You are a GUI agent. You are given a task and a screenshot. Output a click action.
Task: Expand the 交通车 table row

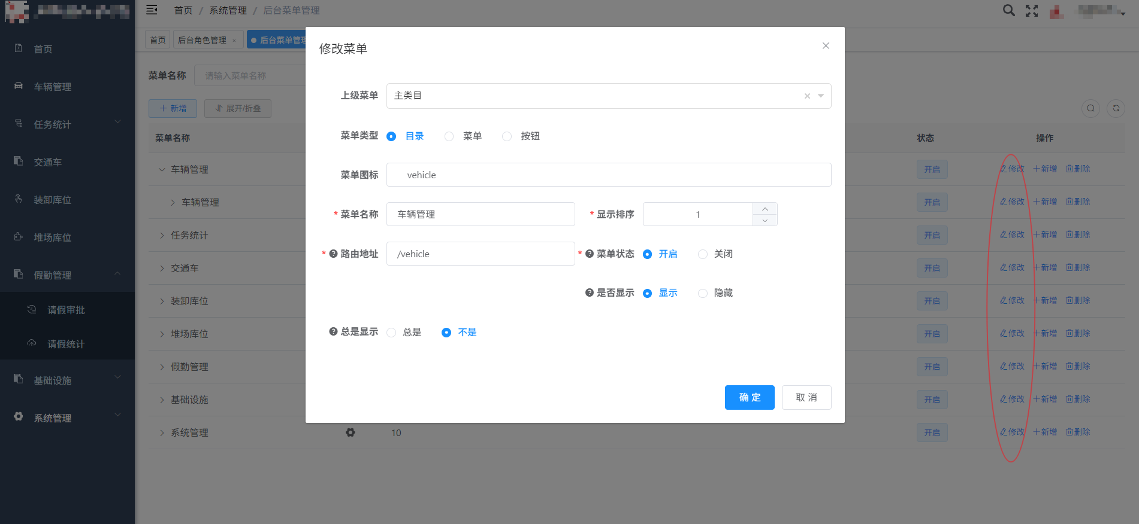[162, 268]
